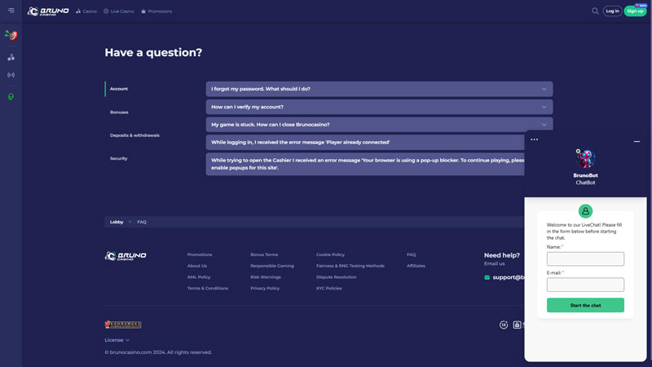Image resolution: width=652 pixels, height=367 pixels.
Task: Click the green user icon in chat
Action: [585, 211]
